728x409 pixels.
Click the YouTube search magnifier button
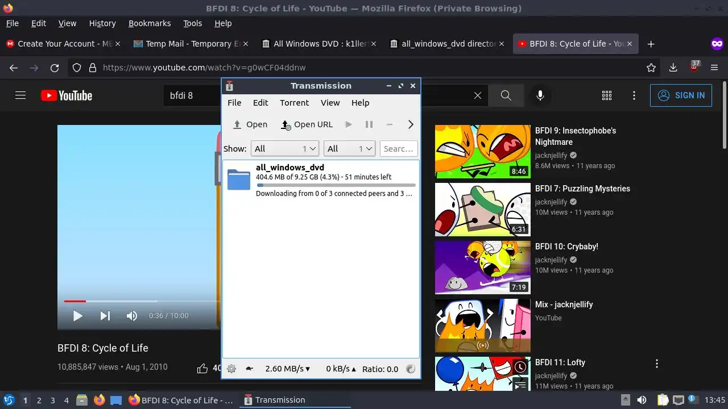tap(506, 95)
